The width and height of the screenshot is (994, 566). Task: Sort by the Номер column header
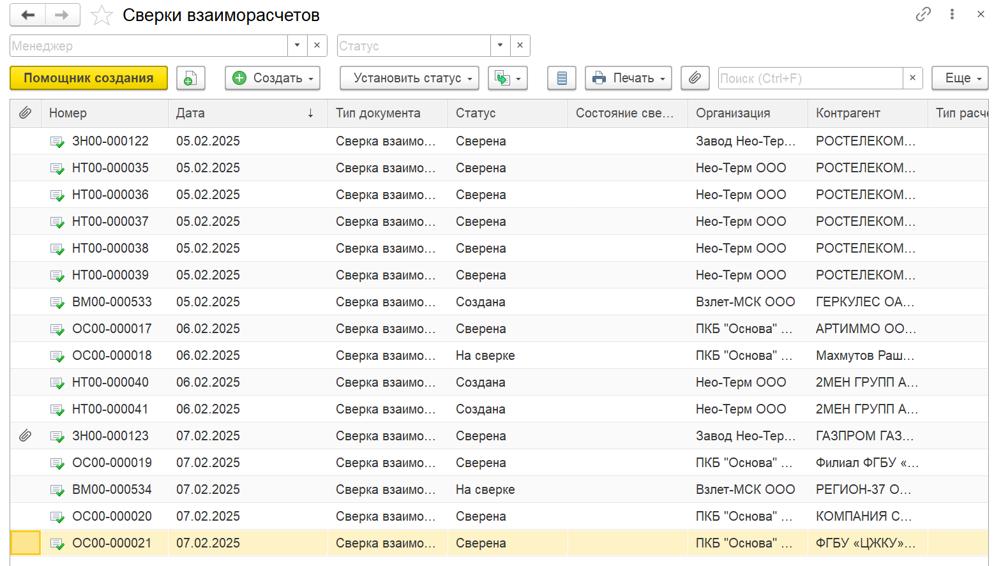105,113
